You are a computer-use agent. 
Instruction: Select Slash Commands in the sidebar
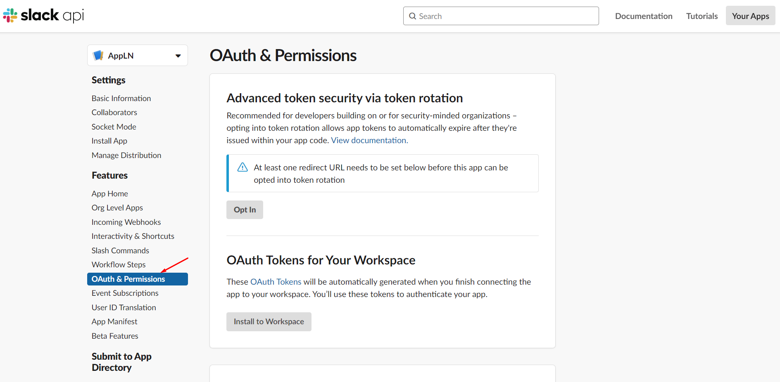tap(120, 250)
